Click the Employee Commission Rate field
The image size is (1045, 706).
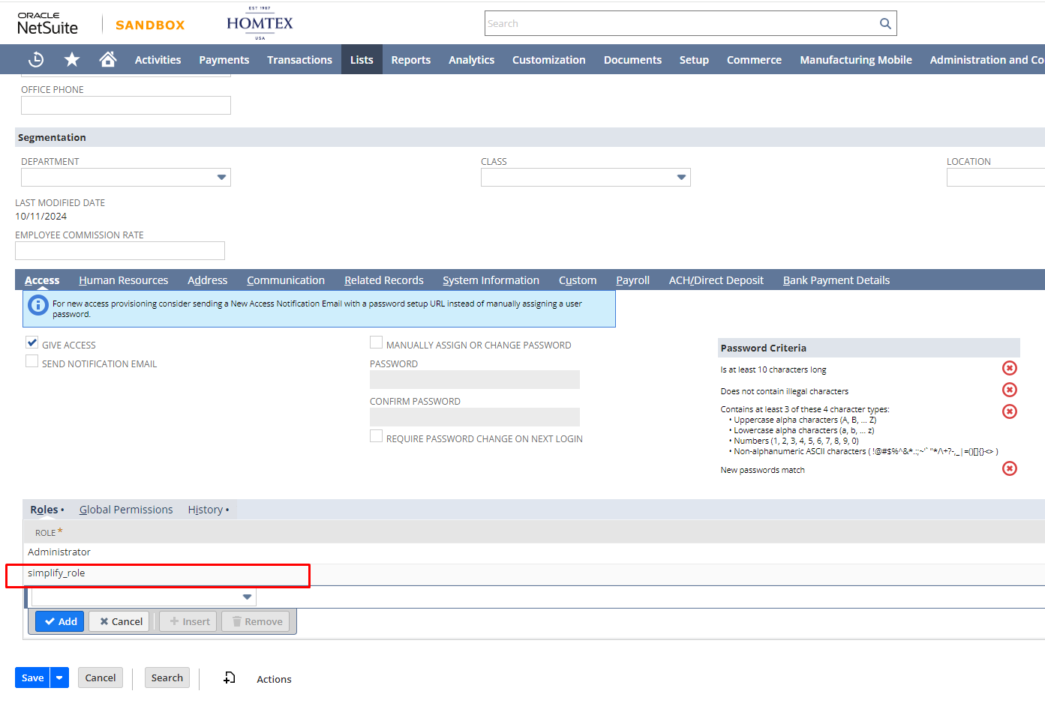point(120,250)
